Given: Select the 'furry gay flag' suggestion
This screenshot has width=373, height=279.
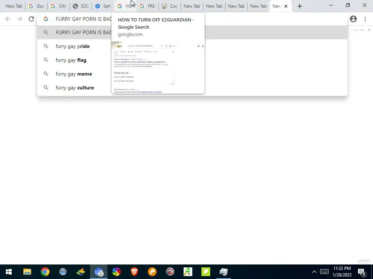Looking at the screenshot, I should point(192,60).
